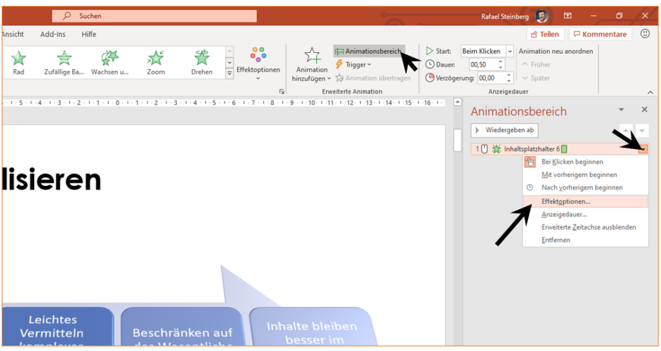
Task: Open ribbon display options icon
Action: point(568,15)
